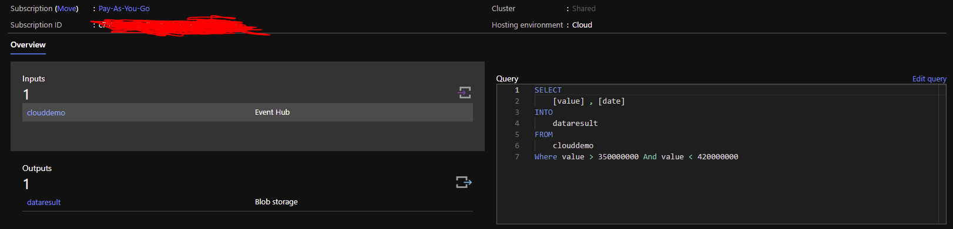Click the Where clause on line 7
953x229 pixels.
636,157
